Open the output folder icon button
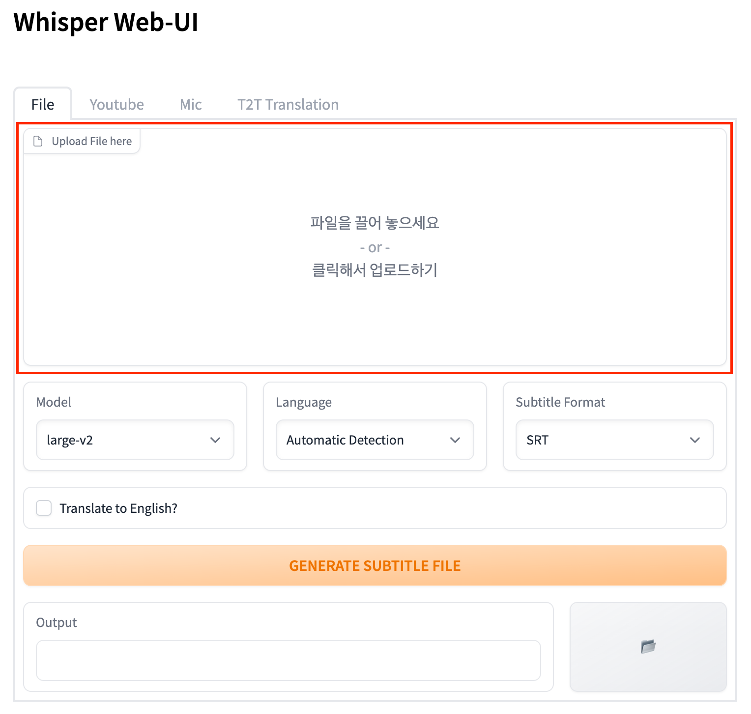The height and width of the screenshot is (714, 751). point(648,647)
